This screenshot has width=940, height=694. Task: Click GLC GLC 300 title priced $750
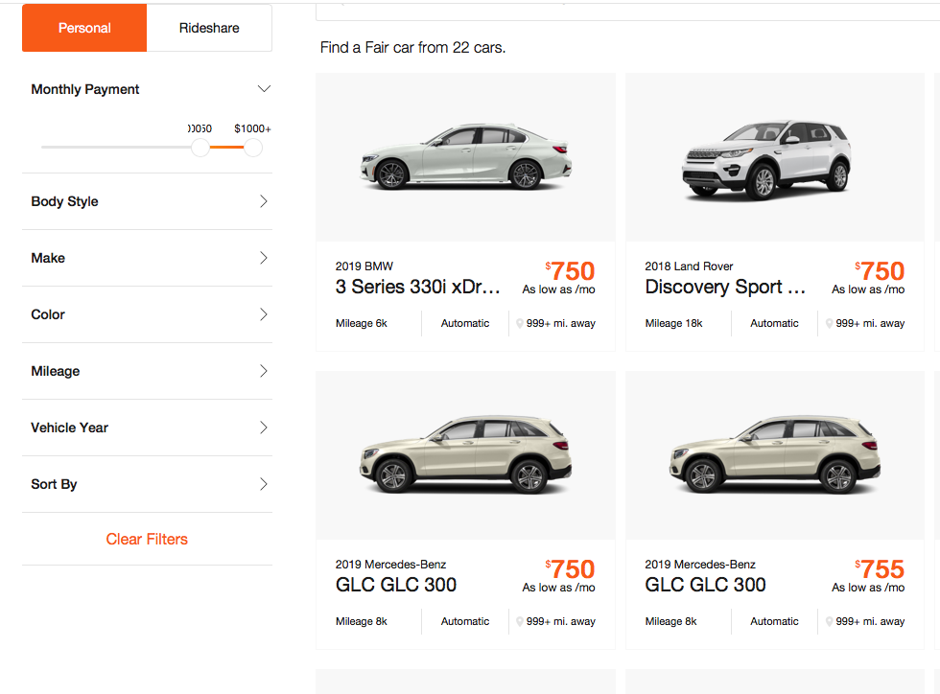coord(395,585)
